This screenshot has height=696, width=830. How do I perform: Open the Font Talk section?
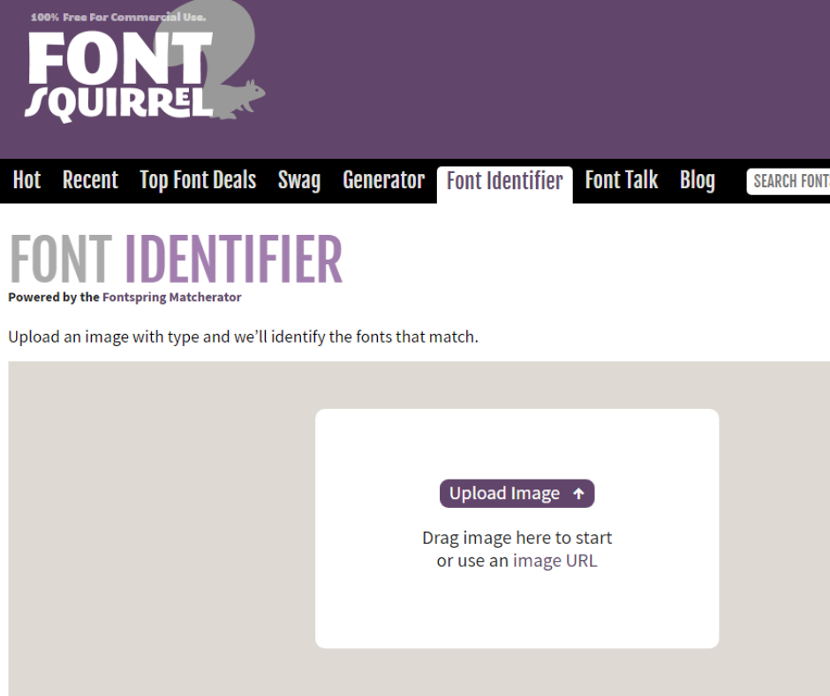[622, 180]
